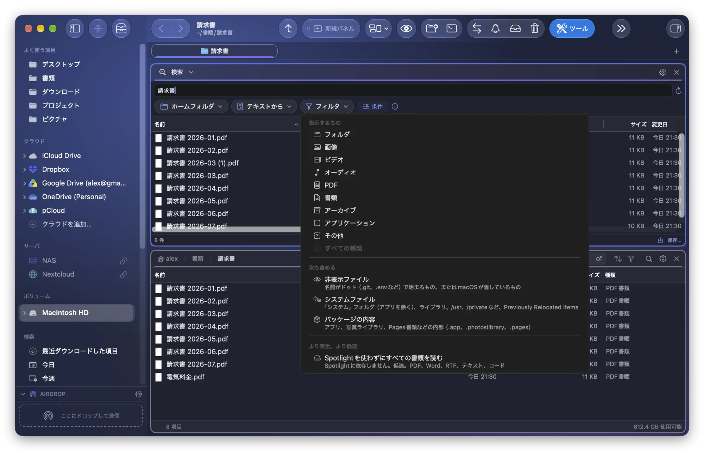The height and width of the screenshot is (451, 704).
Task: Open the terminal icon in toolbar
Action: pos(452,29)
